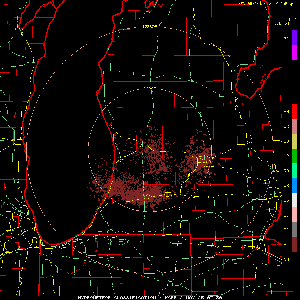Click the HR green legend swatch
Image resolution: width=300 pixels, height=300 pixels.
pos(294,156)
